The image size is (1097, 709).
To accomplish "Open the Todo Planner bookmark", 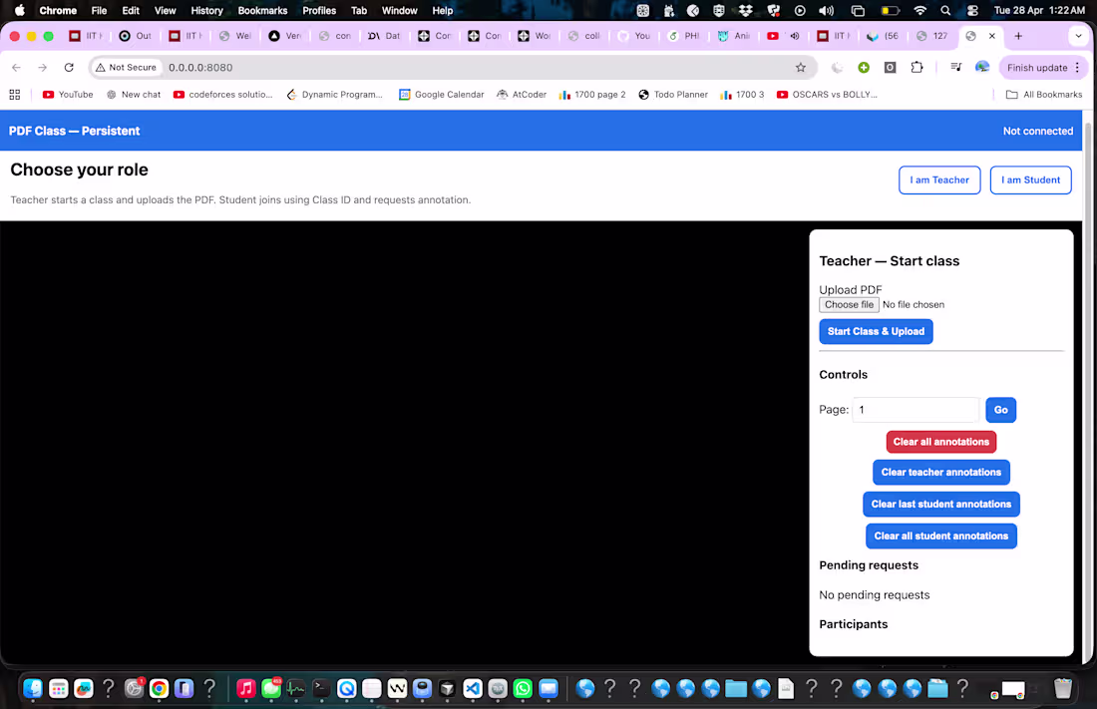I will click(x=673, y=95).
